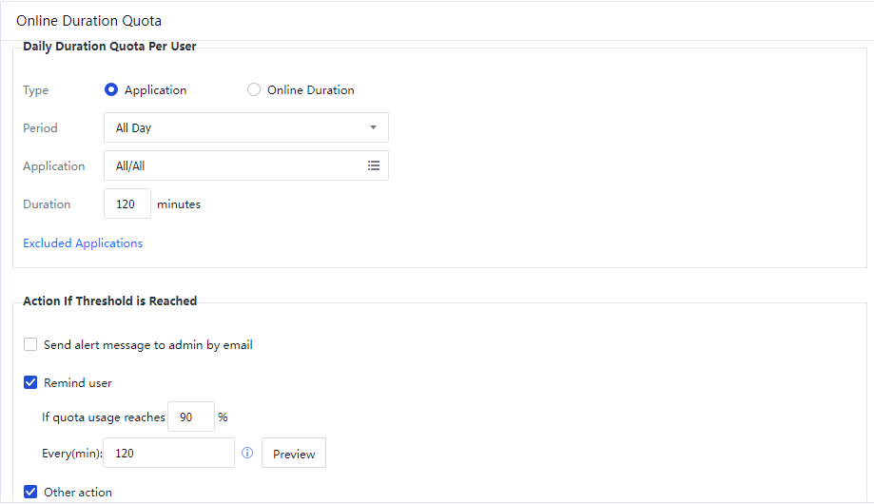The height and width of the screenshot is (504, 874).
Task: Click the Period field label
Action: pyautogui.click(x=40, y=128)
